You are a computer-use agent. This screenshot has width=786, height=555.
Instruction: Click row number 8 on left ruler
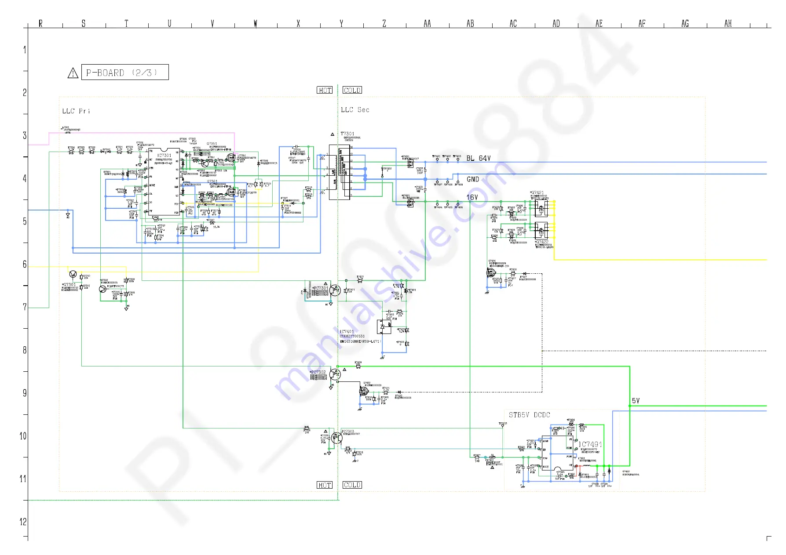click(x=25, y=350)
